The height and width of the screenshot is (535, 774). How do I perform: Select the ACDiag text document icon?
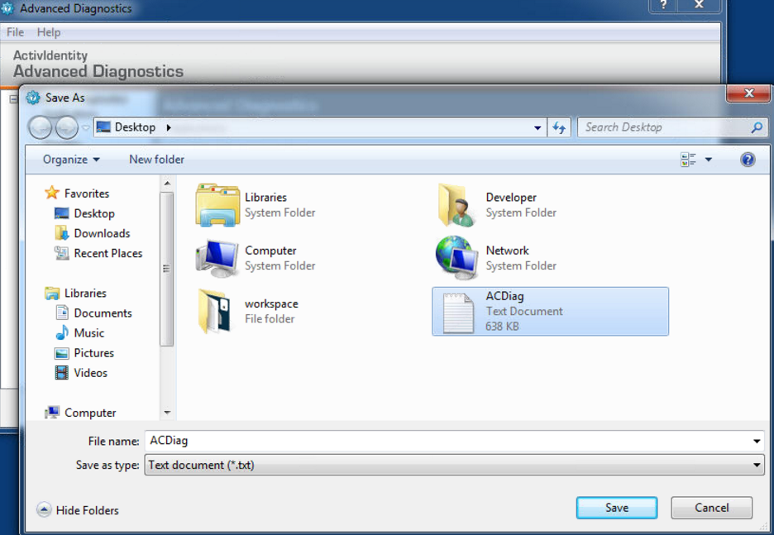coord(458,313)
